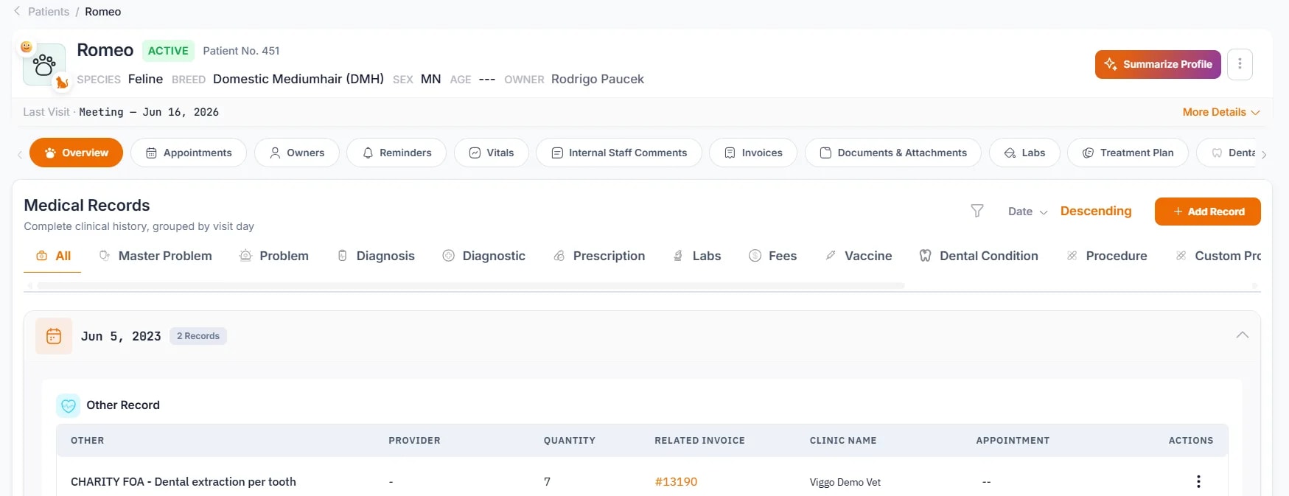This screenshot has width=1289, height=496.
Task: Click the PROVIDER column header
Action: click(414, 440)
